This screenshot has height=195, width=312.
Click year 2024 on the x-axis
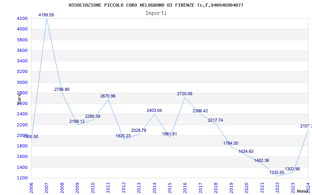(x=308, y=187)
